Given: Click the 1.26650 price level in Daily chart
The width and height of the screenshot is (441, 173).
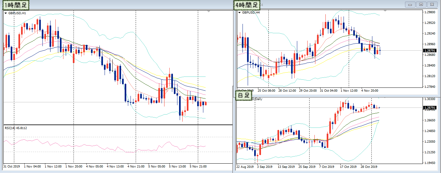Looking at the screenshot, I should click(x=430, y=120).
